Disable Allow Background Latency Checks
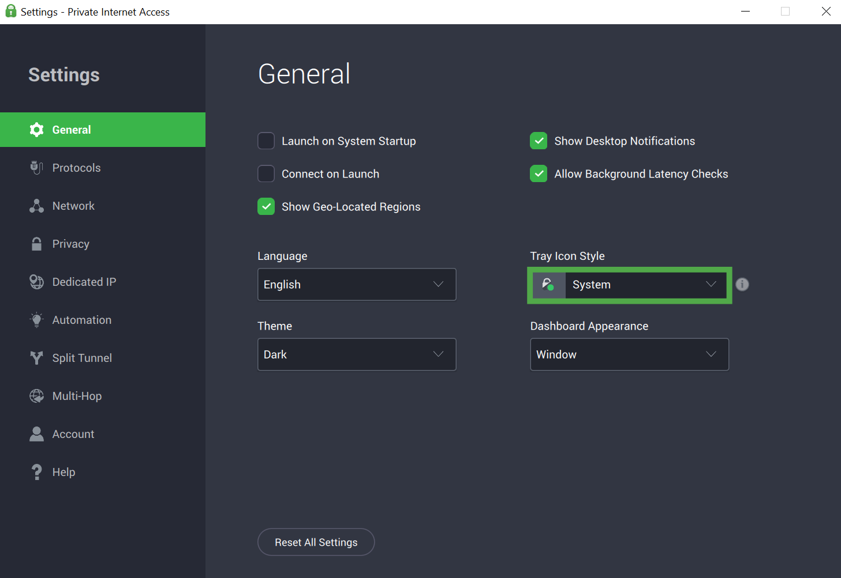The image size is (841, 578). click(x=539, y=174)
